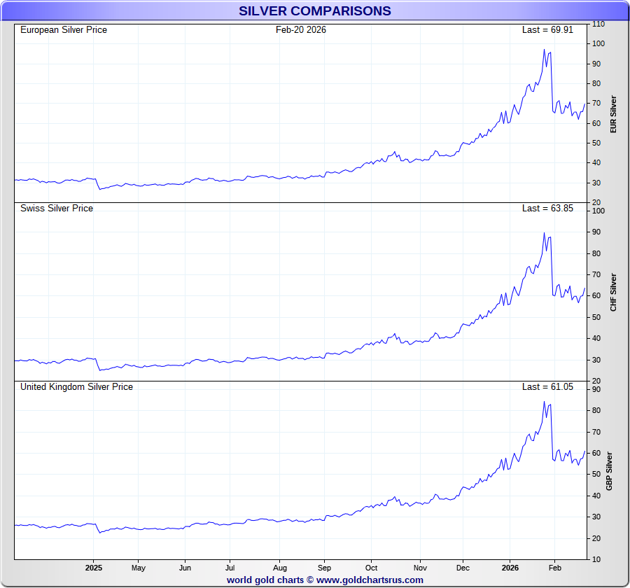Image resolution: width=630 pixels, height=588 pixels.
Task: Open the world gold charts goldchartsrus.com credit
Action: tap(325, 580)
